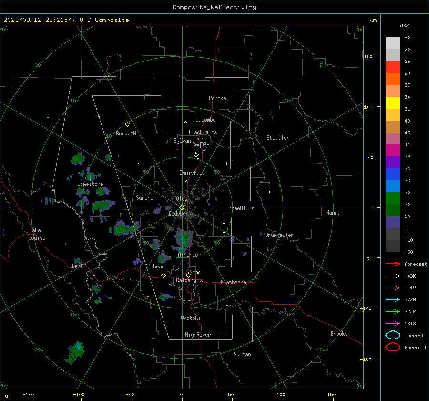The height and width of the screenshot is (401, 429).
Task: Click the Vulcan label
Action: 242,354
